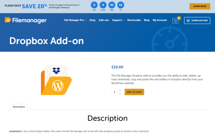The height and width of the screenshot is (136, 215).
Task: Open the Shop page
Action: click(92, 20)
